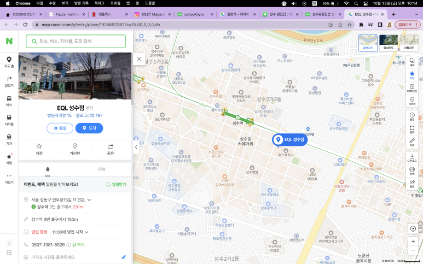Screen dimensions: 423x264
Task: Open 방문자리뷰 15 link
Action: point(59,115)
